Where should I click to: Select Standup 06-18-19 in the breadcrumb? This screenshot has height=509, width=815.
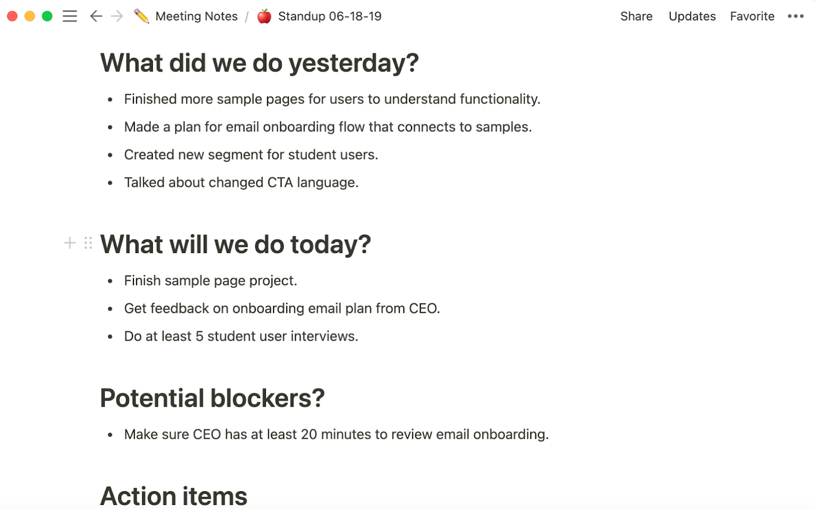tap(329, 16)
